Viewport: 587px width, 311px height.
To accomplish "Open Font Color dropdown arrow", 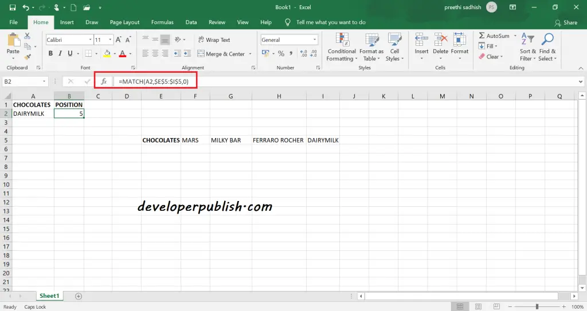I will tap(130, 54).
